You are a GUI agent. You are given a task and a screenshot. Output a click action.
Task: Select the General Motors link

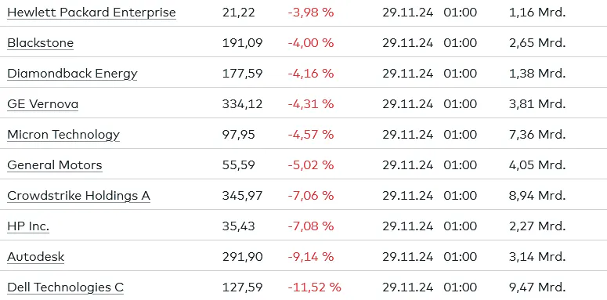(x=55, y=165)
